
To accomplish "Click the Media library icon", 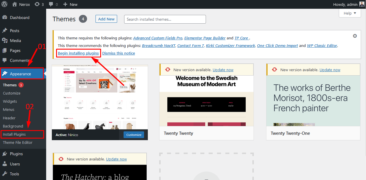I will click(x=5, y=41).
